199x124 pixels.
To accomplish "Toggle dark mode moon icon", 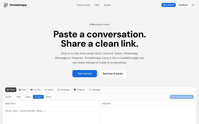I will (193, 5).
